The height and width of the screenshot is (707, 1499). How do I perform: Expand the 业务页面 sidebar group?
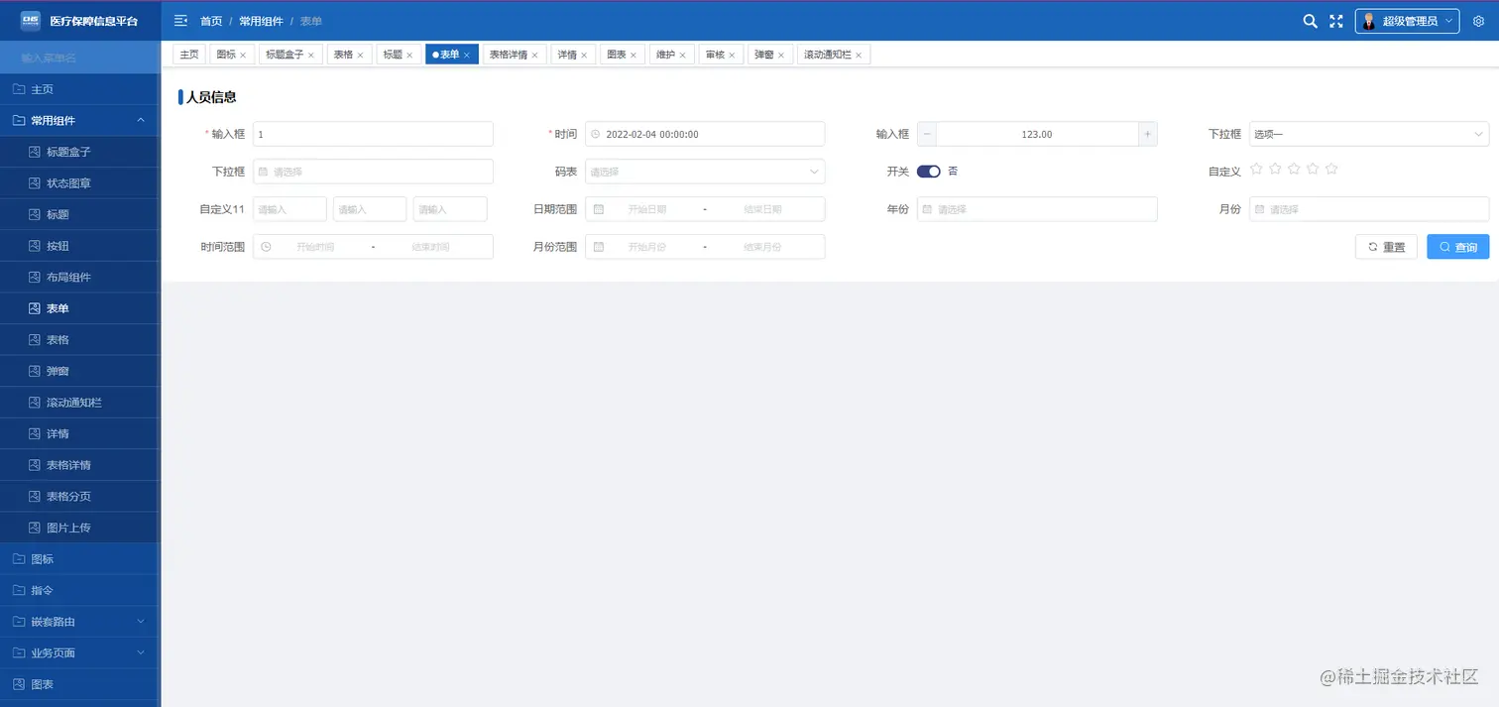tap(141, 652)
